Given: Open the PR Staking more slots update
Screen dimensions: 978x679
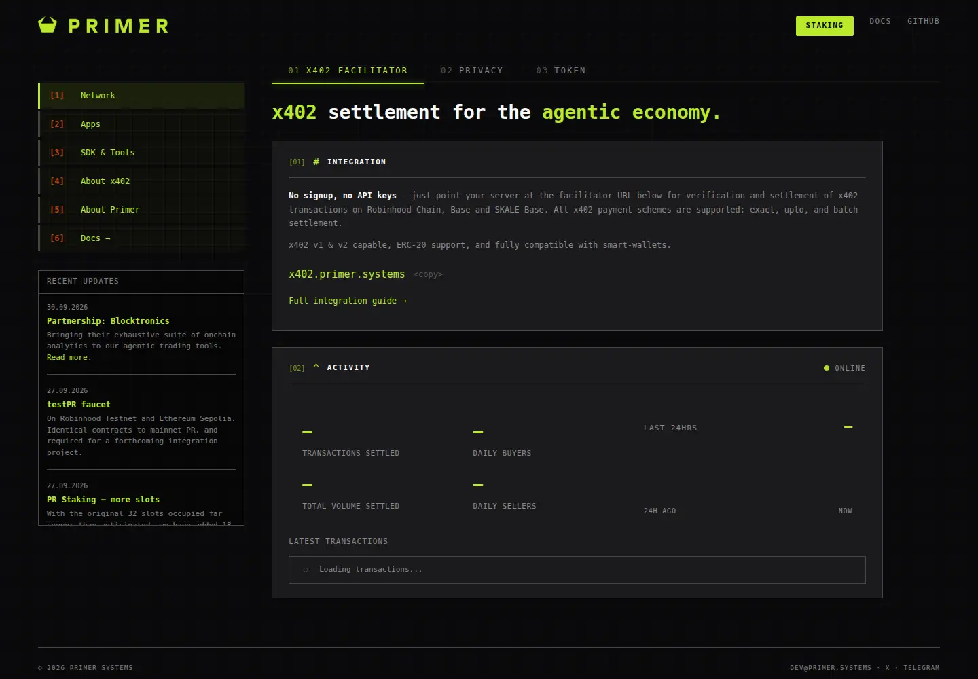Looking at the screenshot, I should [x=103, y=500].
